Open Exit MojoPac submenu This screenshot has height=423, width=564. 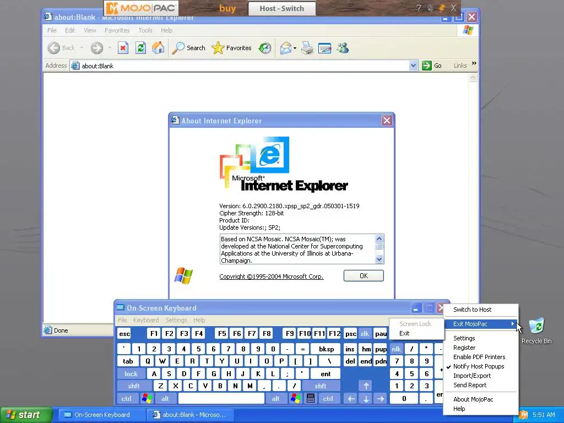[x=480, y=324]
